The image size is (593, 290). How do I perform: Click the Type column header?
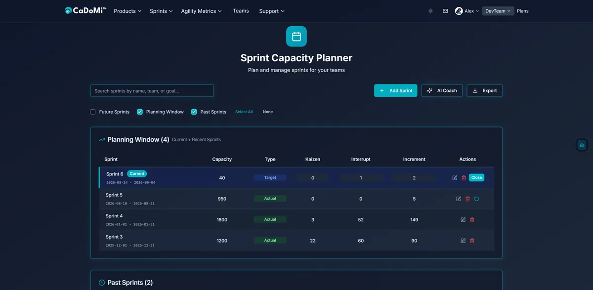pyautogui.click(x=270, y=159)
